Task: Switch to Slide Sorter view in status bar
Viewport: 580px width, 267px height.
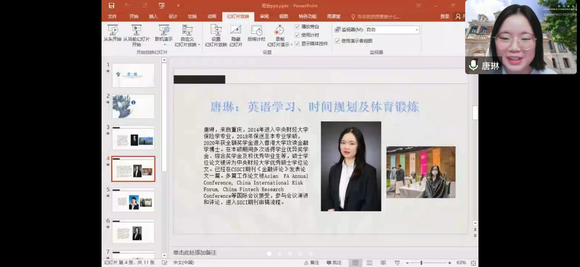Action: pos(369,263)
